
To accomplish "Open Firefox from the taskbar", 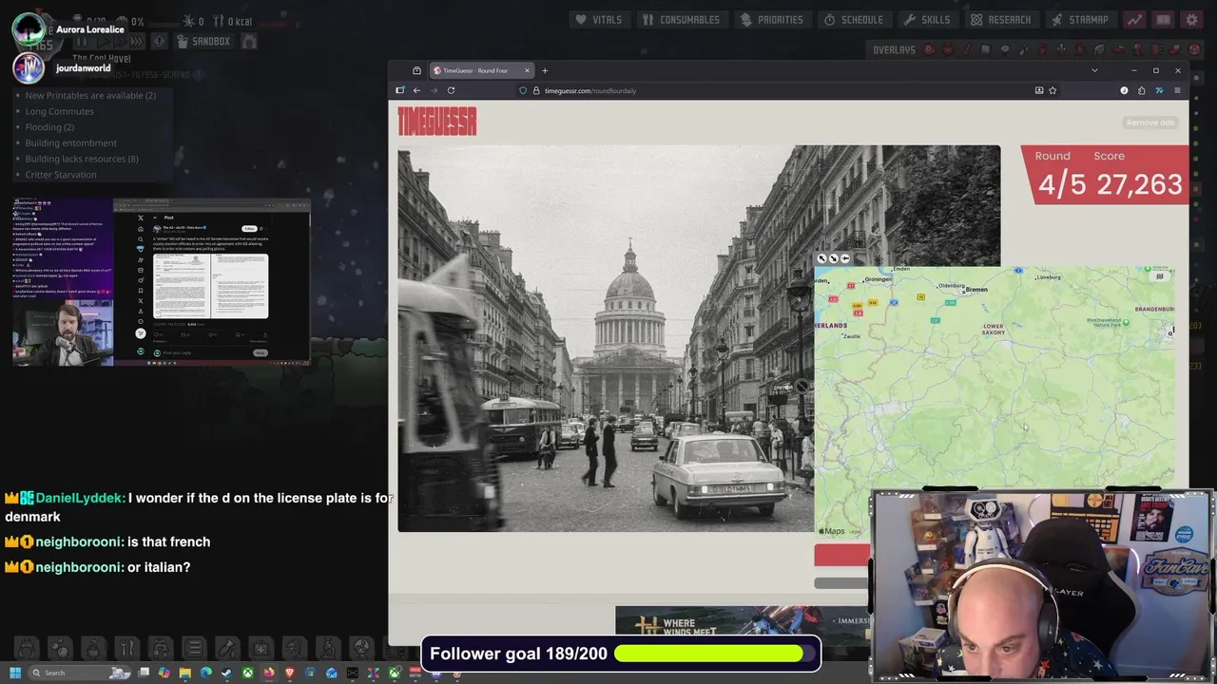I will [x=269, y=673].
